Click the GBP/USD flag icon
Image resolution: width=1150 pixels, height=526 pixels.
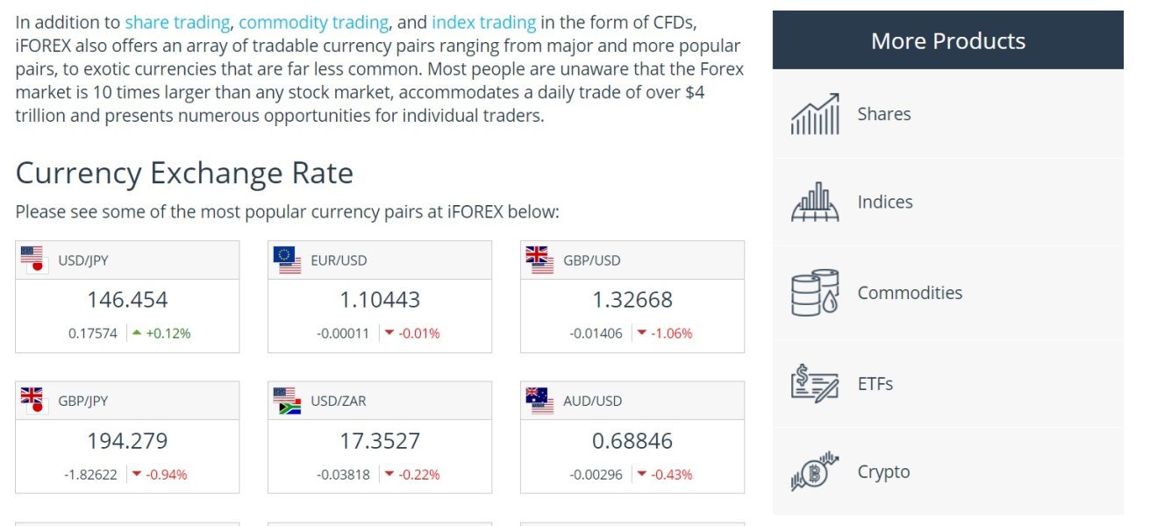(539, 259)
